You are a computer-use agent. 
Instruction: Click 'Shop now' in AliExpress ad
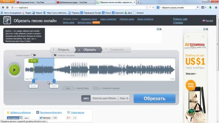[x=191, y=73]
